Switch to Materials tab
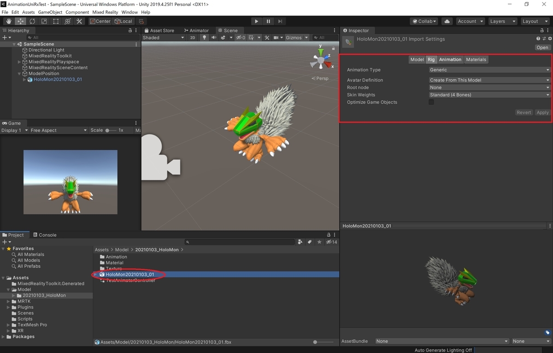553x353 pixels. [x=476, y=59]
